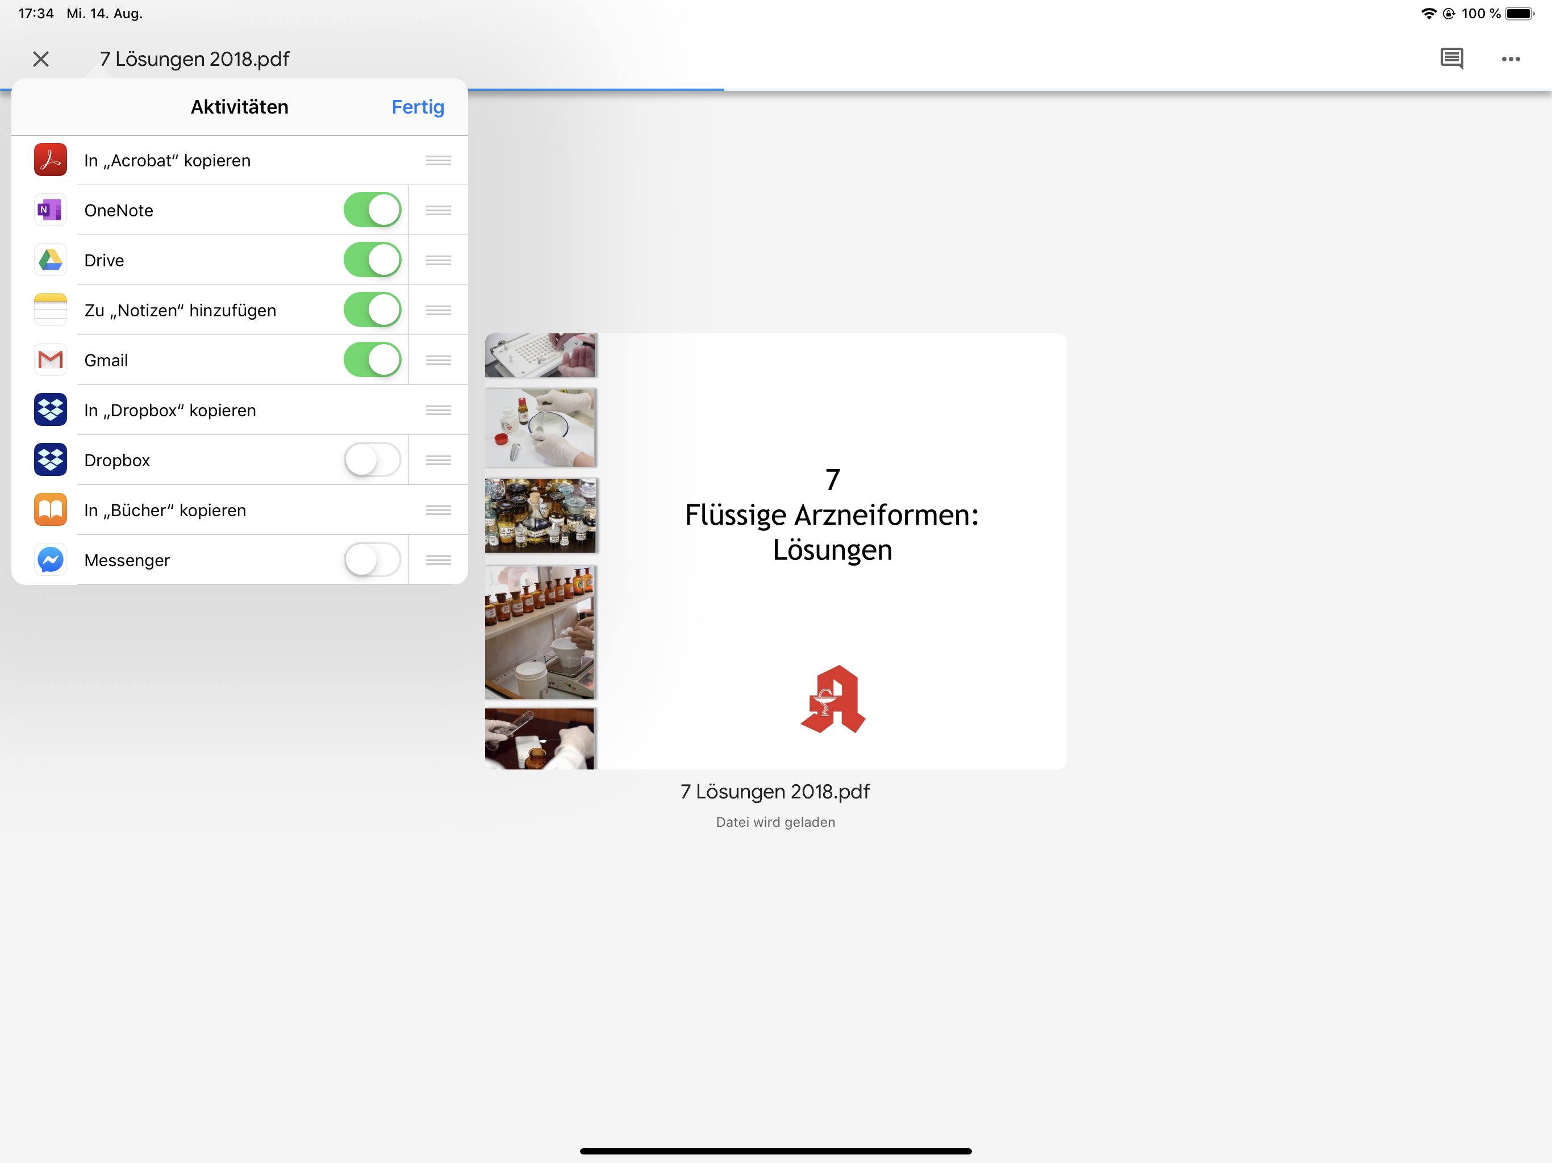Tap the Google Drive app icon
Viewport: 1552px width, 1163px height.
[51, 260]
